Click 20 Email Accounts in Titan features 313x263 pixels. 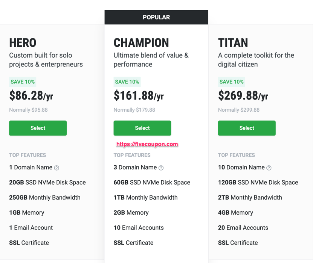(243, 228)
